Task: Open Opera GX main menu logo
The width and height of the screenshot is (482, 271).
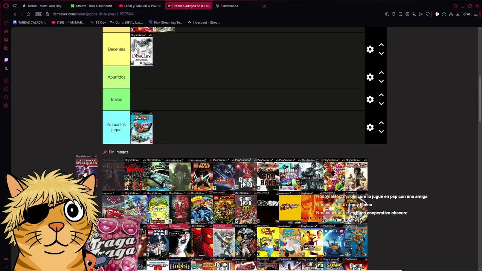Action: click(x=6, y=6)
